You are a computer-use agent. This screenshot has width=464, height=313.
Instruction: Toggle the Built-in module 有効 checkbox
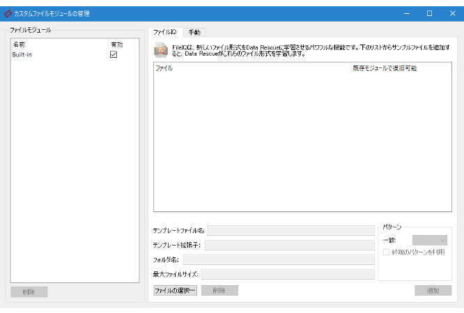pos(114,54)
